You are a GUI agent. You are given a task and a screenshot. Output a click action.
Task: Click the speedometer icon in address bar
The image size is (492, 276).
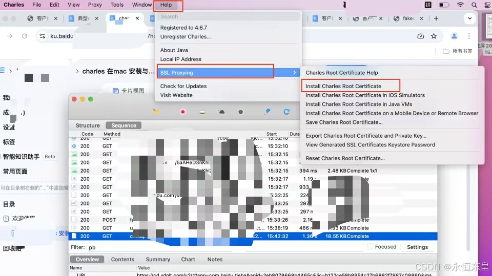(x=421, y=36)
